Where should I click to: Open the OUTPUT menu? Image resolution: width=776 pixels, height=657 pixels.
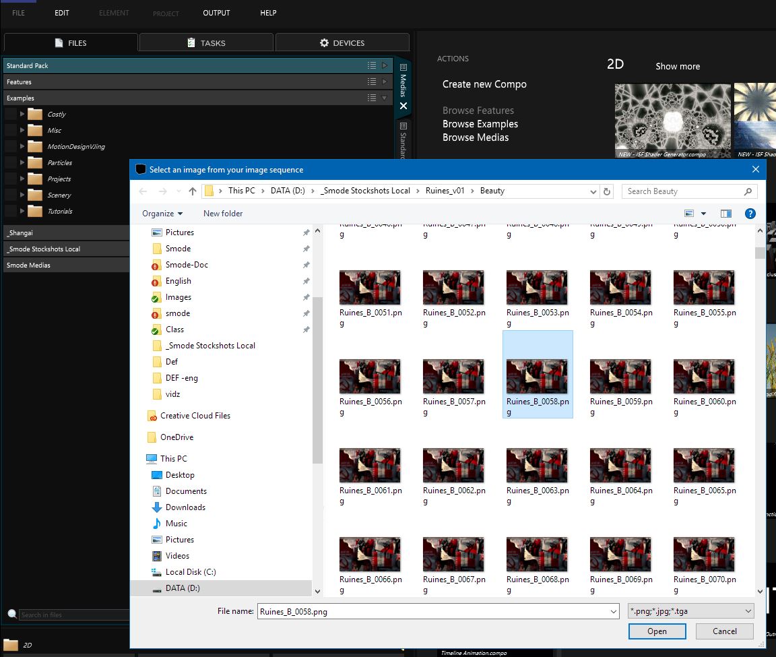(x=216, y=13)
